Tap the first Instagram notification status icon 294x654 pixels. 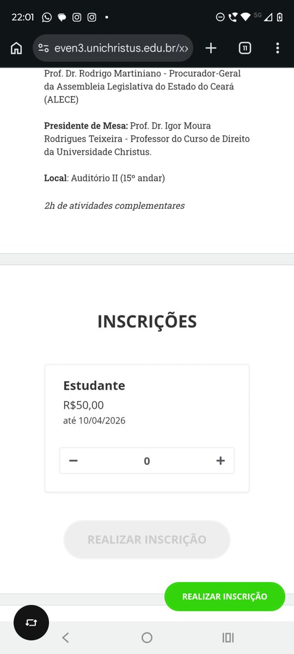click(77, 17)
